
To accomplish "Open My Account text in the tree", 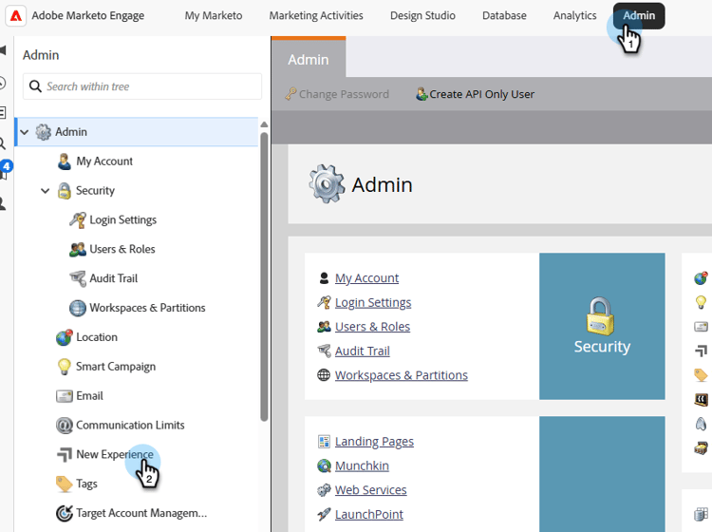I will [104, 161].
